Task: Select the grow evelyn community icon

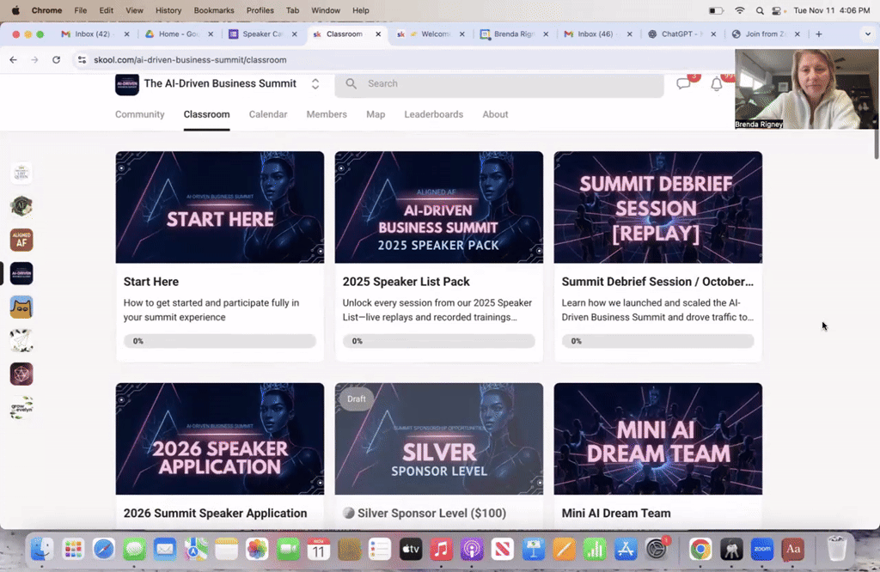Action: (21, 408)
